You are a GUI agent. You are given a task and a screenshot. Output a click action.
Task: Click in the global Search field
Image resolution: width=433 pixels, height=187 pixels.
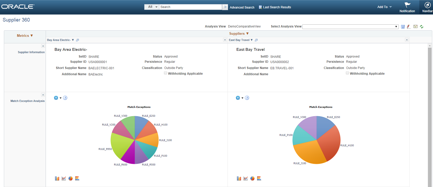(191, 7)
